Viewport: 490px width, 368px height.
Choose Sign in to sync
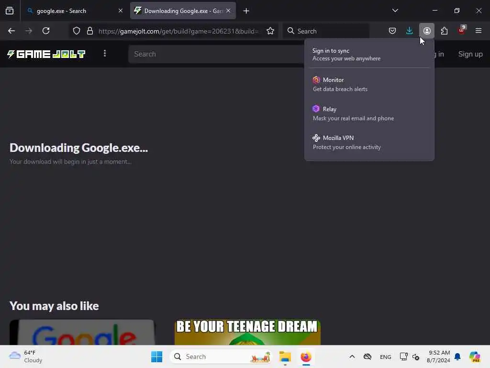(x=369, y=55)
